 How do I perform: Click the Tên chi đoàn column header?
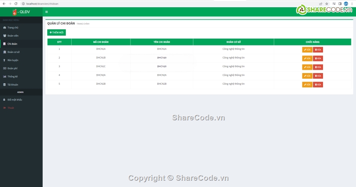click(x=162, y=42)
